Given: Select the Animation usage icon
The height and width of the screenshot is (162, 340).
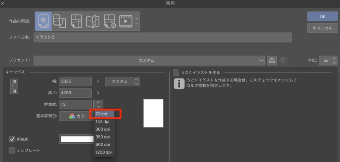Looking at the screenshot, I should click(x=126, y=21).
